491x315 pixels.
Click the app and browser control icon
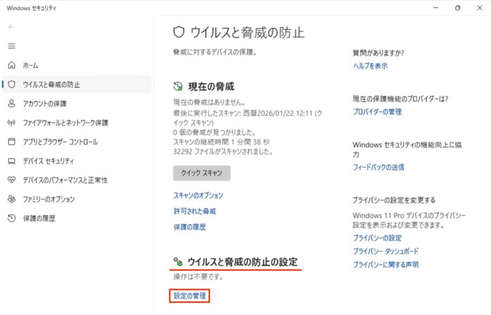(x=11, y=142)
